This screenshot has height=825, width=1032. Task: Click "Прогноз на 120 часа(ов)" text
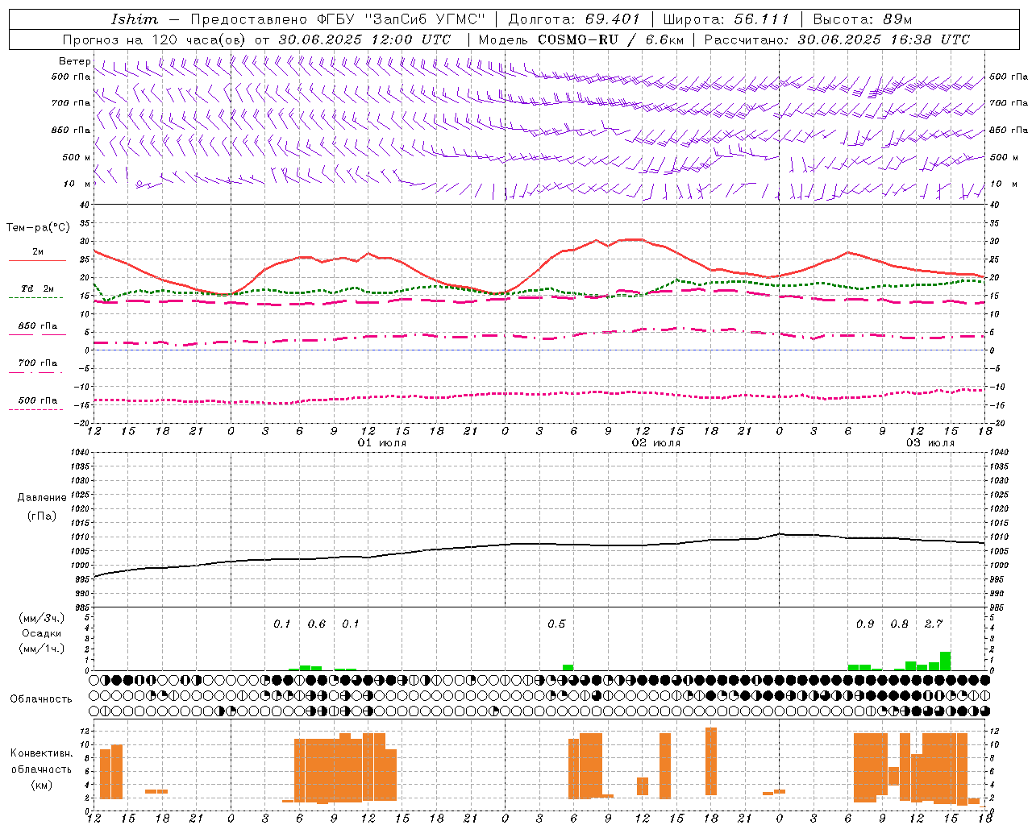155,39
